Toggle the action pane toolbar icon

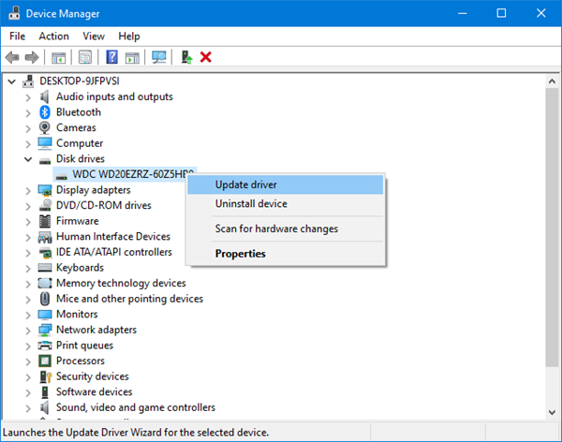(x=132, y=57)
